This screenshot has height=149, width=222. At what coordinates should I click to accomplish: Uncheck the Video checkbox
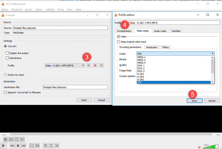click(118, 36)
